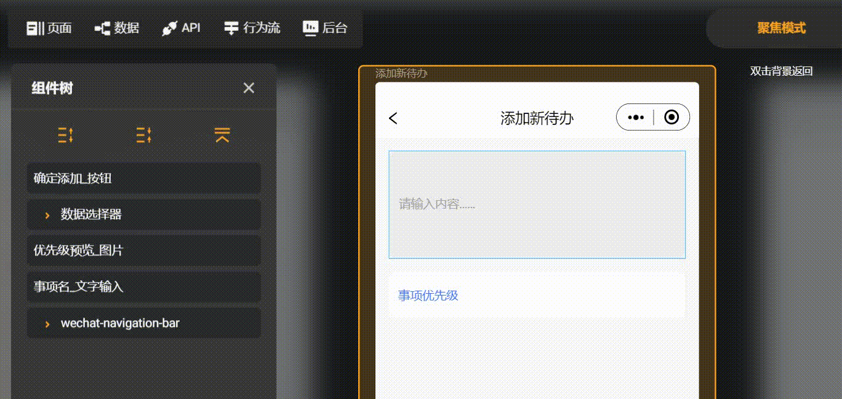Click the 组件树 panel title
The height and width of the screenshot is (399, 842).
click(52, 89)
